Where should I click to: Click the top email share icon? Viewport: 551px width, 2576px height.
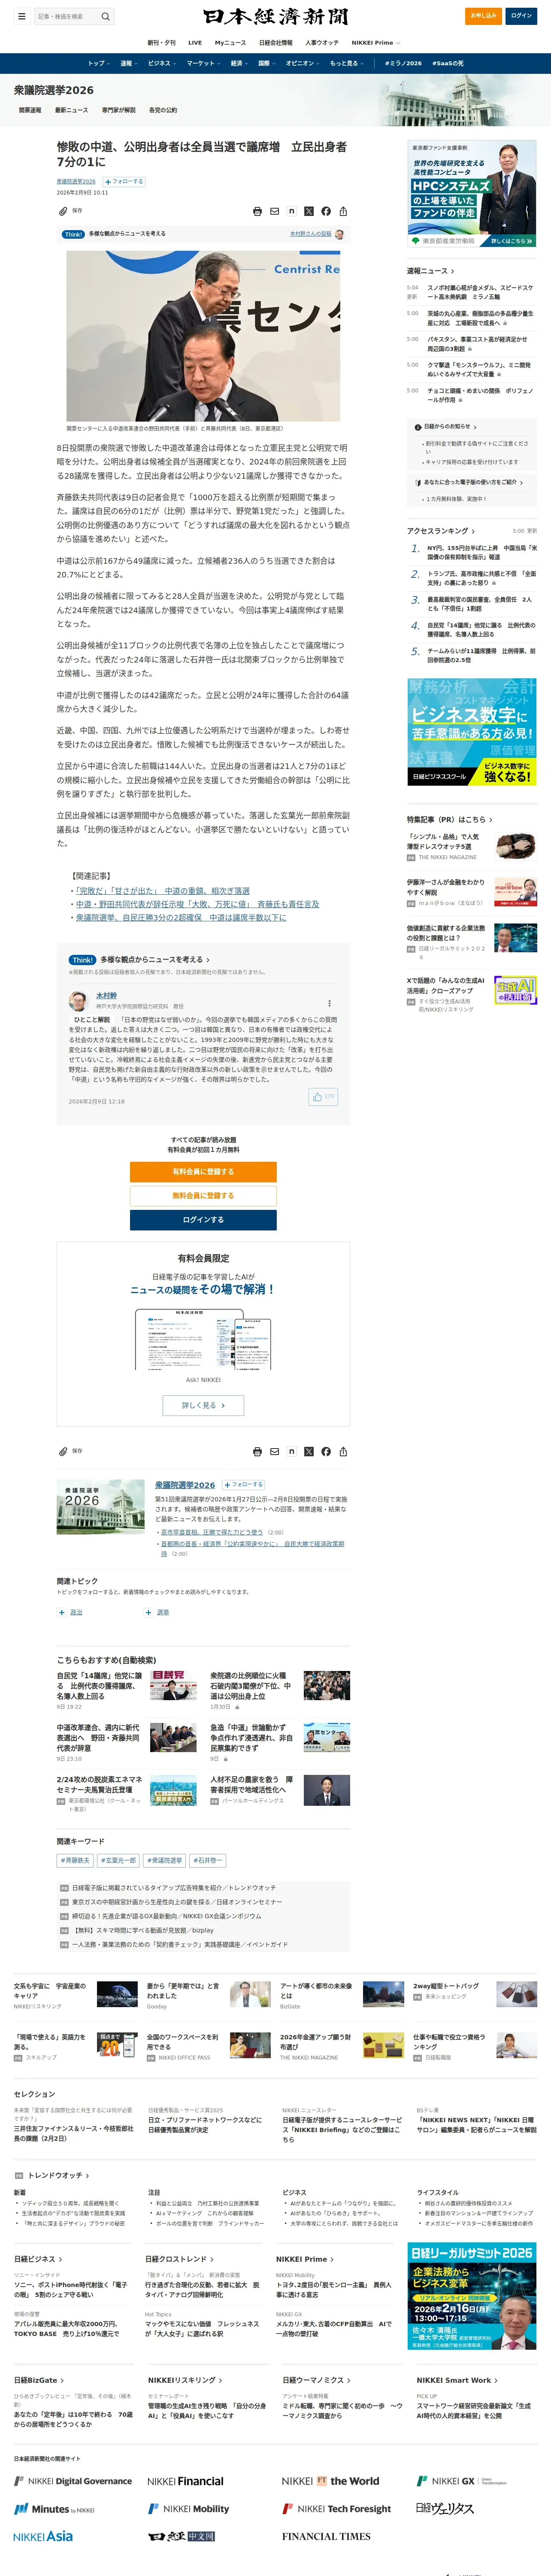(x=275, y=211)
